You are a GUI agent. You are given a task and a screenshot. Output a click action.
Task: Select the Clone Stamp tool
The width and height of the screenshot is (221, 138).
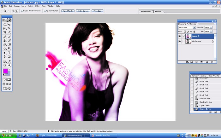(5, 41)
